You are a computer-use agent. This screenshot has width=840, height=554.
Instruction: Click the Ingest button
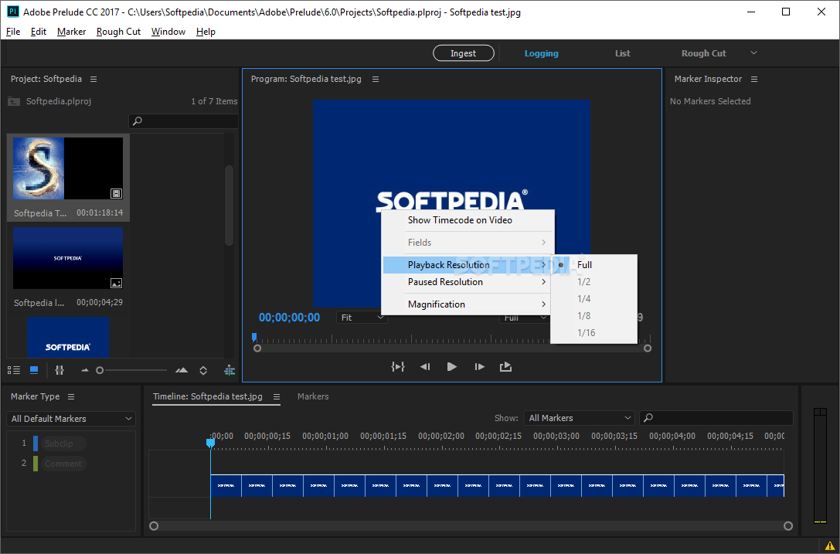[464, 53]
